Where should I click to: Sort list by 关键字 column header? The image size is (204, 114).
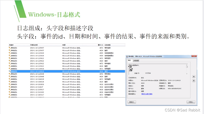(x=11, y=45)
